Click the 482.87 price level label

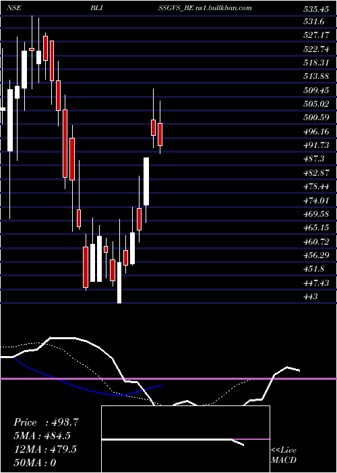(316, 173)
